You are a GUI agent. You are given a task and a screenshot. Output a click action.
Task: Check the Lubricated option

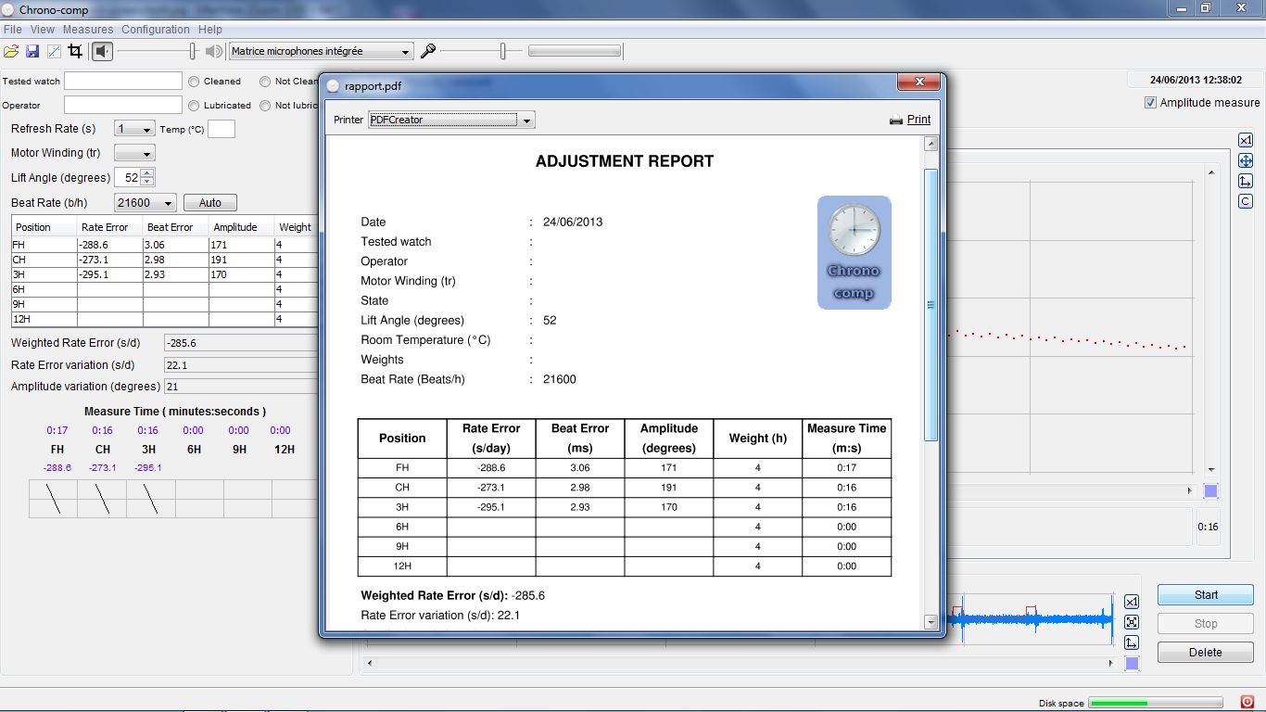195,105
